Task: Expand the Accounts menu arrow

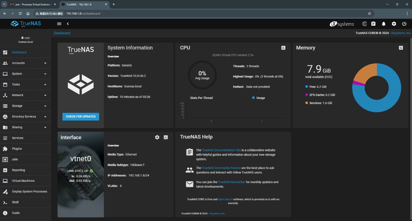Action: click(45, 63)
